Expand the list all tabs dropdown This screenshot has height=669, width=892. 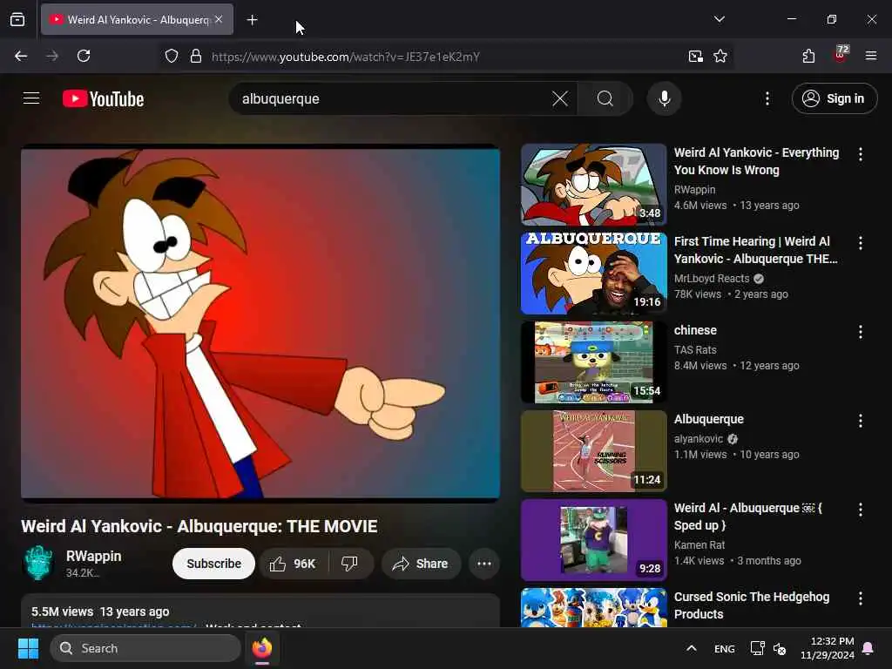pos(719,19)
